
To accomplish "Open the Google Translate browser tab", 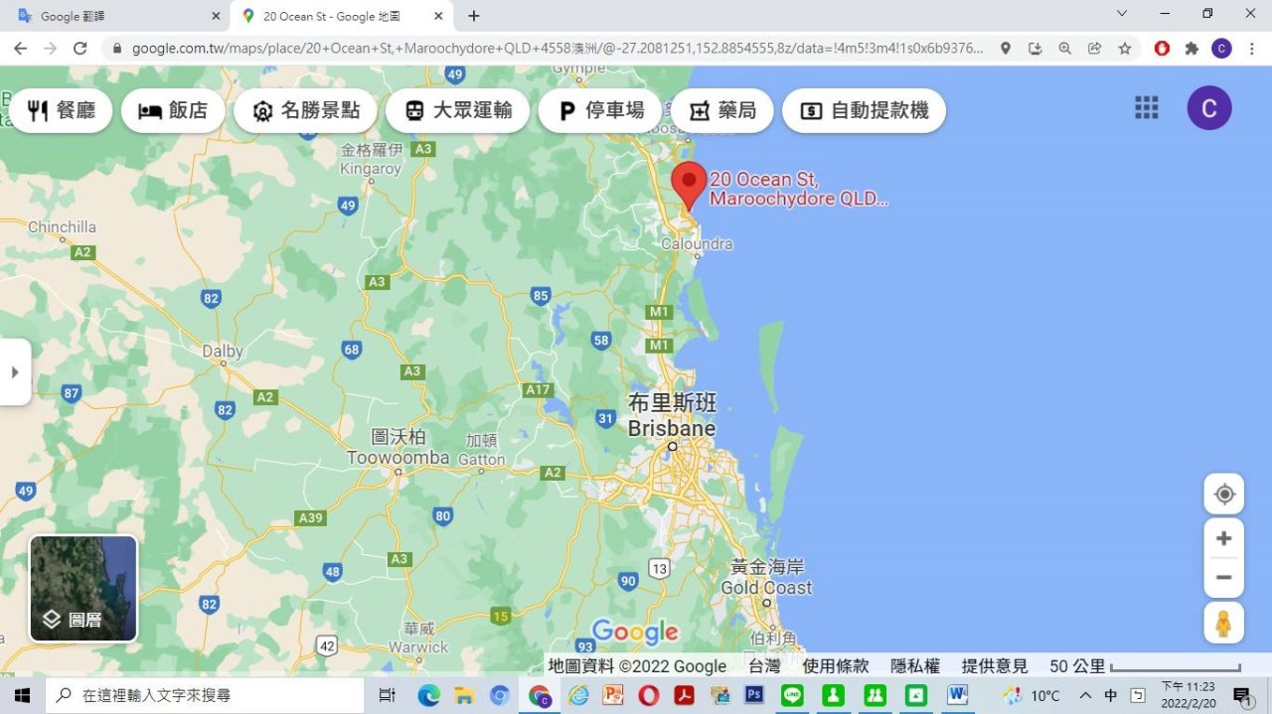I will (117, 16).
